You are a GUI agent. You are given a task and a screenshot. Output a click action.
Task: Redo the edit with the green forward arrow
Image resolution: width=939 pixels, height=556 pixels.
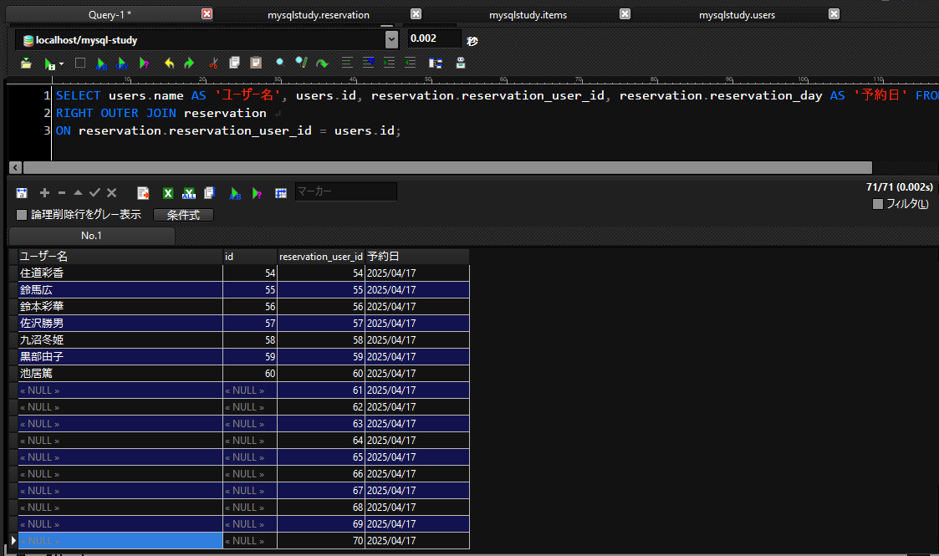188,63
